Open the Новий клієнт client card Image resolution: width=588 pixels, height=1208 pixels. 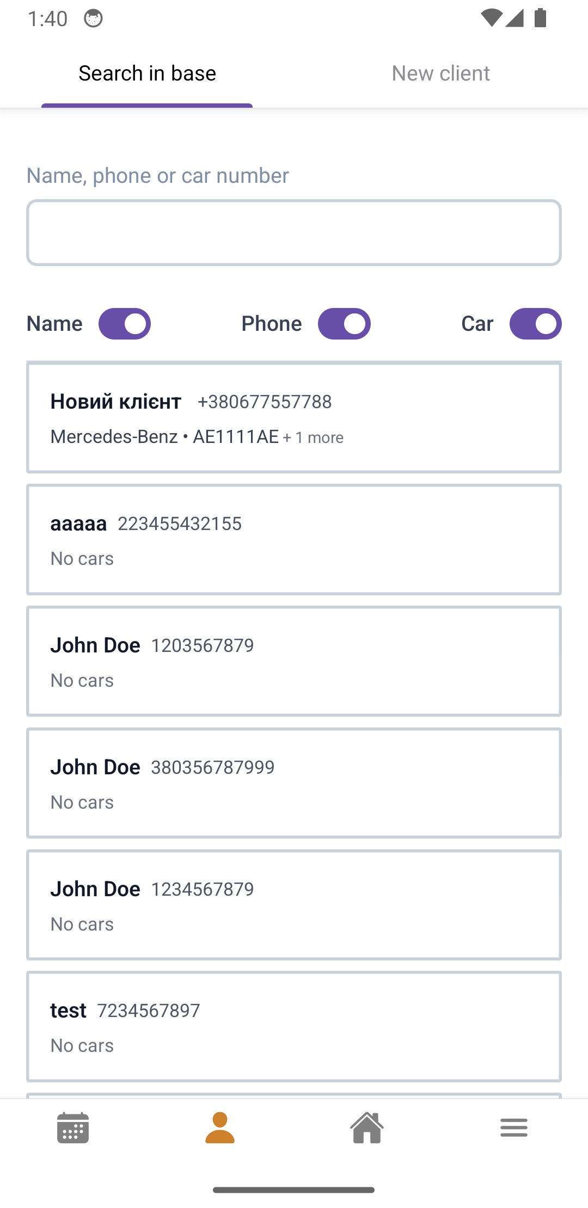click(294, 417)
